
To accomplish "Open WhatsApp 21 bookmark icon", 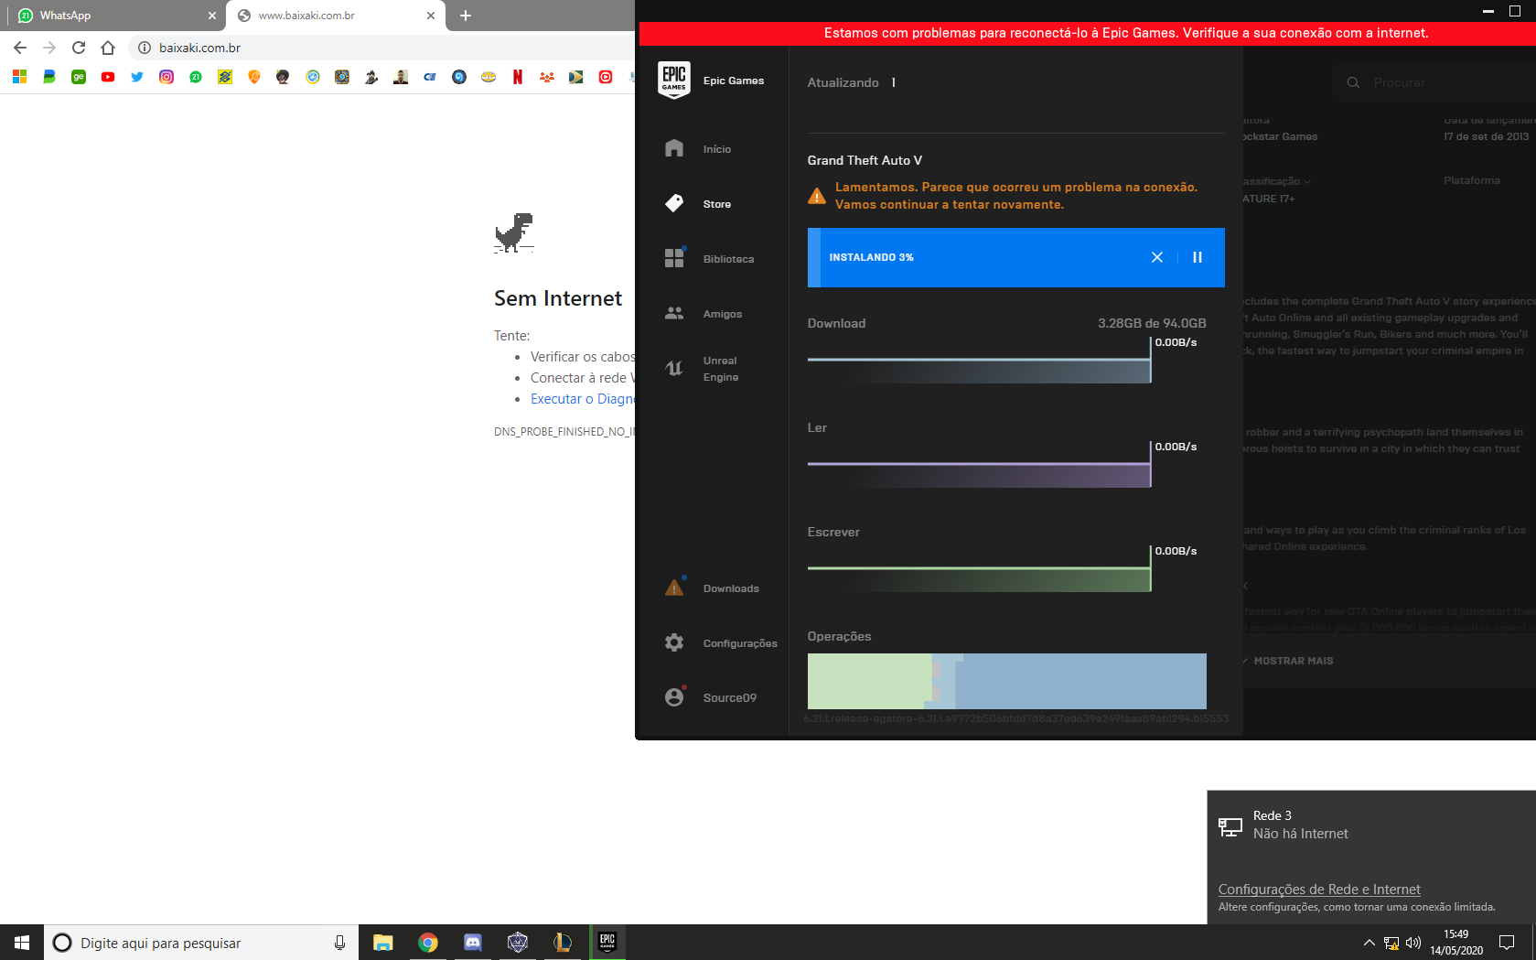I will [x=196, y=77].
